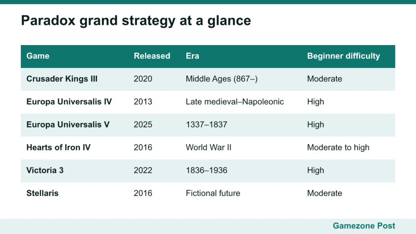The image size is (416, 234).
Task: Select the "1337–1837" era cell
Action: point(206,124)
